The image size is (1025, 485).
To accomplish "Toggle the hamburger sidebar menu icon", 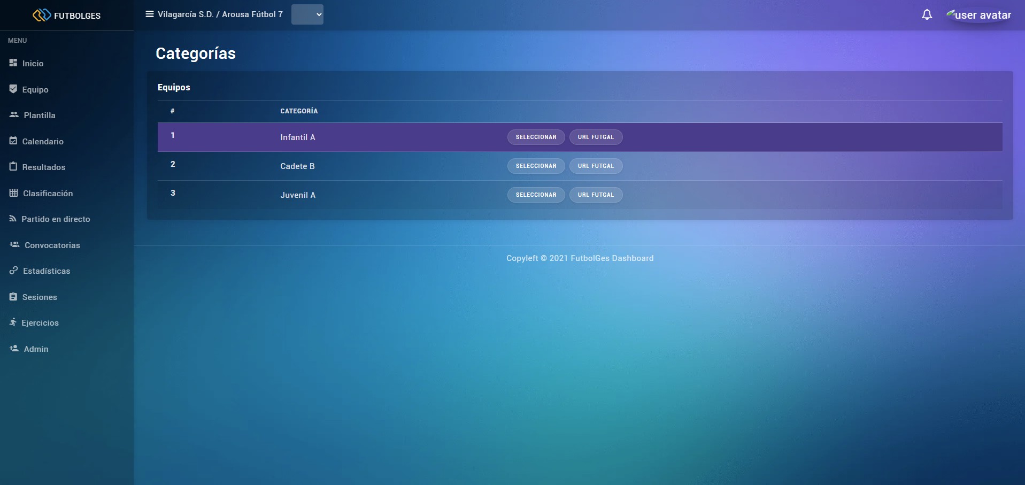I will tap(150, 14).
